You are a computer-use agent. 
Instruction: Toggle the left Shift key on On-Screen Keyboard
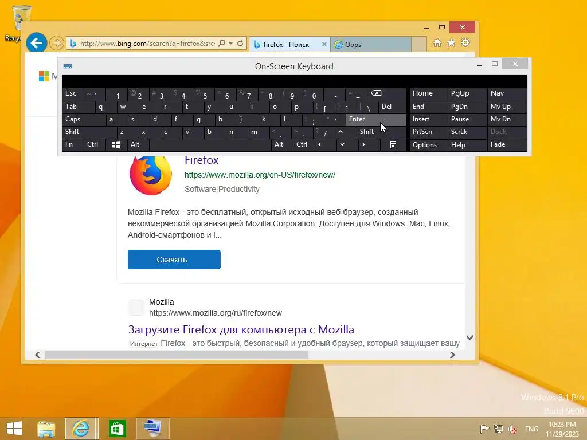tap(89, 132)
